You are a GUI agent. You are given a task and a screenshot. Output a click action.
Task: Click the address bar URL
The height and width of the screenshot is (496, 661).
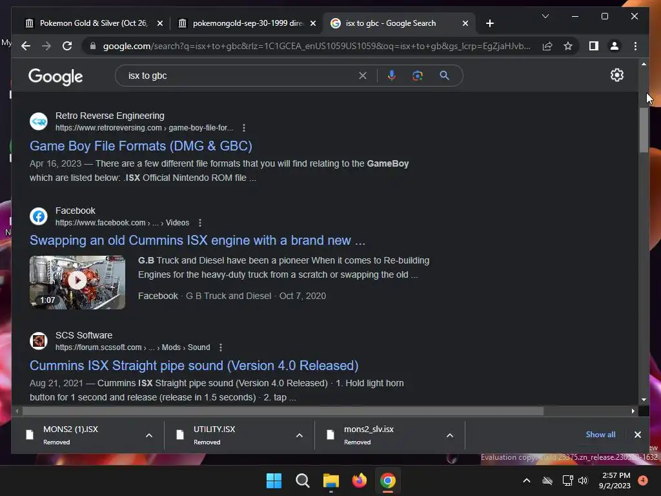(x=316, y=46)
